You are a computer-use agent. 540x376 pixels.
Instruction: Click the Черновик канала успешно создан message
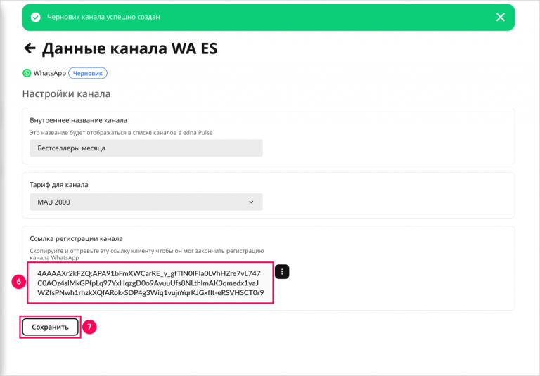(x=103, y=17)
